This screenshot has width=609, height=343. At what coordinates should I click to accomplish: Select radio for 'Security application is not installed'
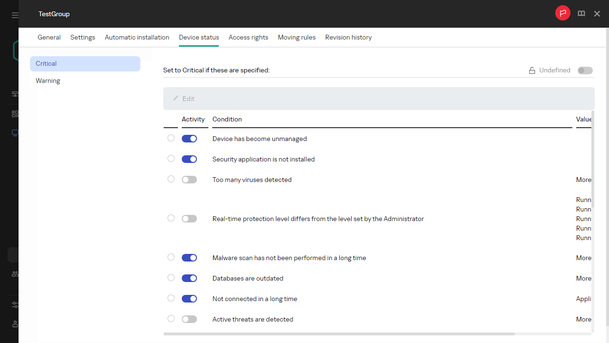tap(171, 159)
